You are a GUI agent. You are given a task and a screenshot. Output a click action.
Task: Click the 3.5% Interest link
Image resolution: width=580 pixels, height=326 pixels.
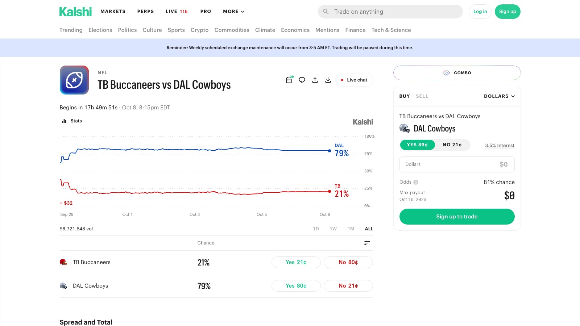500,146
